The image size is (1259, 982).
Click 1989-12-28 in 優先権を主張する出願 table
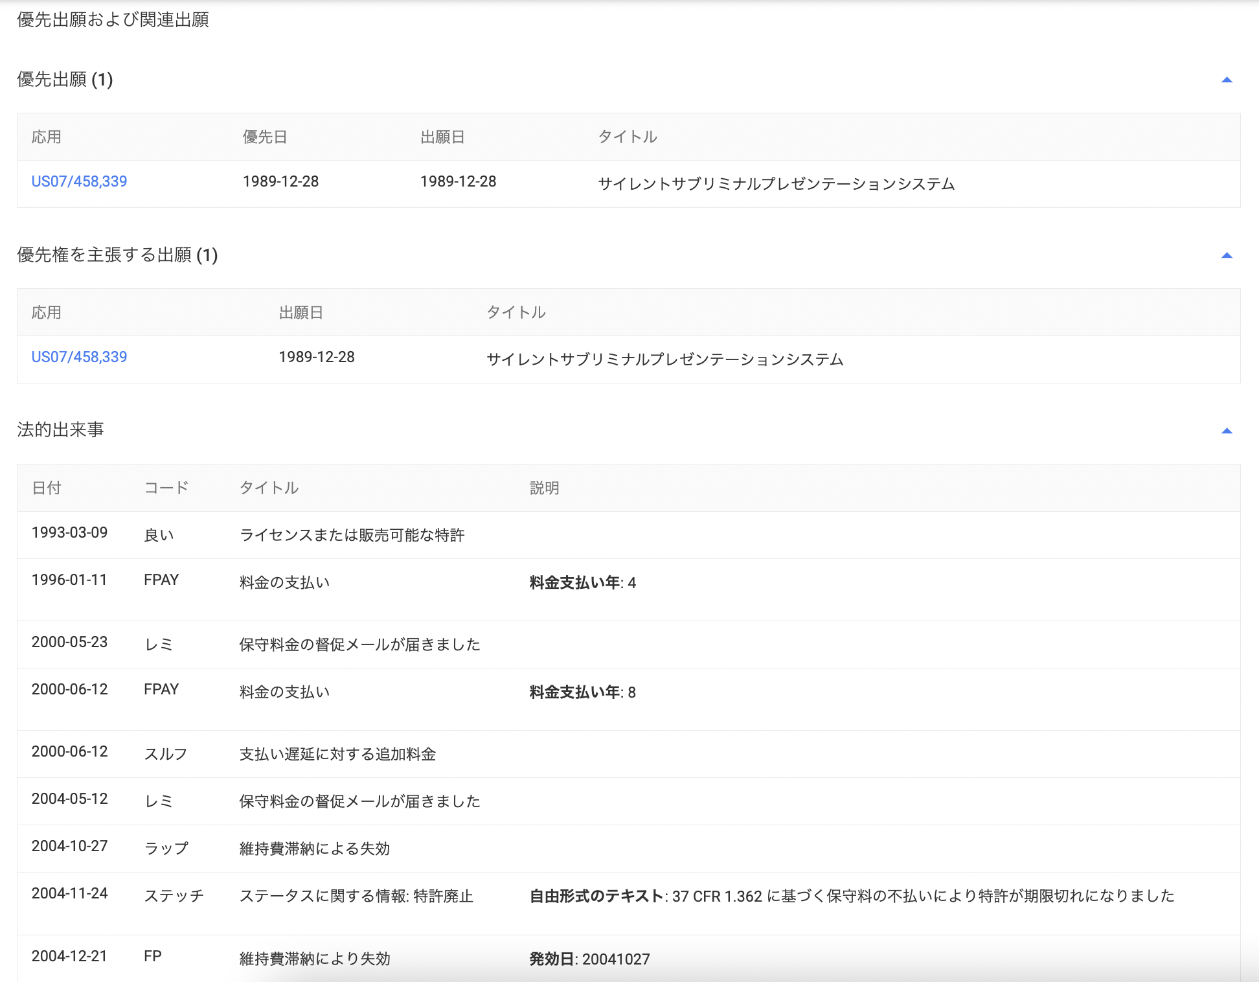317,357
